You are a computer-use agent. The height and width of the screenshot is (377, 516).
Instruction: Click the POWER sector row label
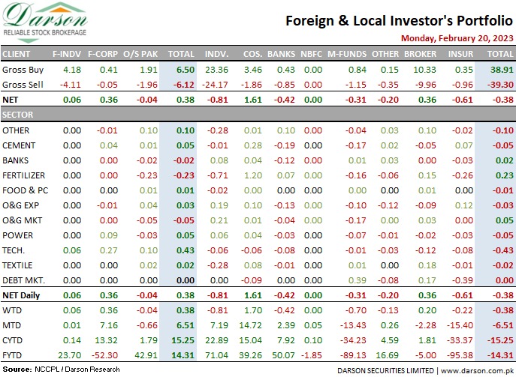(x=17, y=235)
